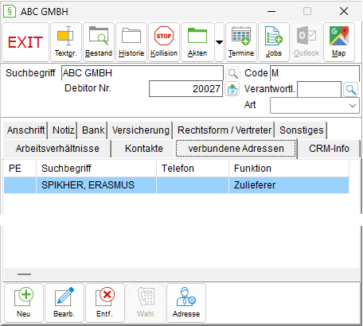
Task: Open the Akten green folder
Action: click(197, 42)
